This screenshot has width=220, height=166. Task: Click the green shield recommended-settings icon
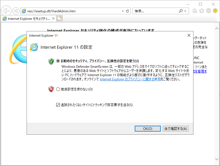[51, 62]
